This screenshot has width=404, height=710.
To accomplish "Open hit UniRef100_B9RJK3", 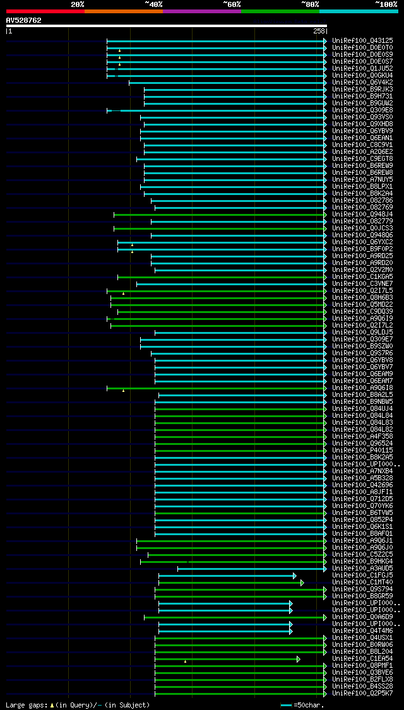I will click(362, 89).
